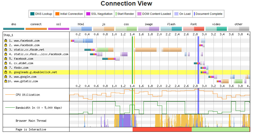Image resolution: width=254 pixels, height=135 pixels.
Task: Click the green interactive segment of Page is Interactive
Action: pos(221,129)
